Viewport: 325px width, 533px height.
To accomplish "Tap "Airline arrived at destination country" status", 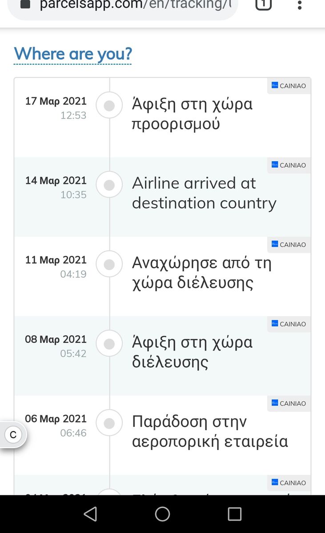I will (x=204, y=193).
